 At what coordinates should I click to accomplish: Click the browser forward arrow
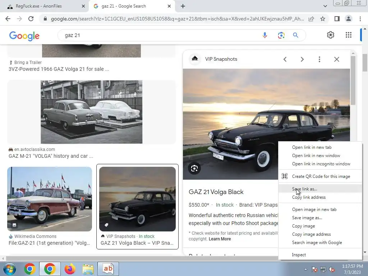[19, 19]
